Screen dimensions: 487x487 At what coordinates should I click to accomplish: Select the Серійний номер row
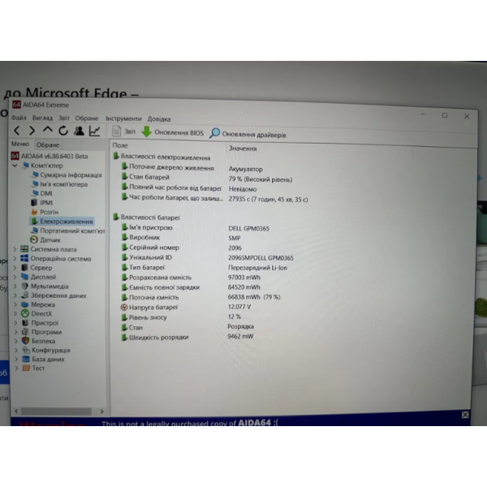tap(181, 248)
